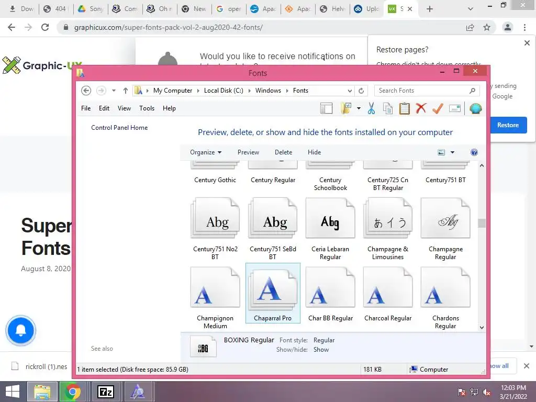The image size is (536, 402).
Task: Click the Century Gothic font label
Action: click(215, 180)
